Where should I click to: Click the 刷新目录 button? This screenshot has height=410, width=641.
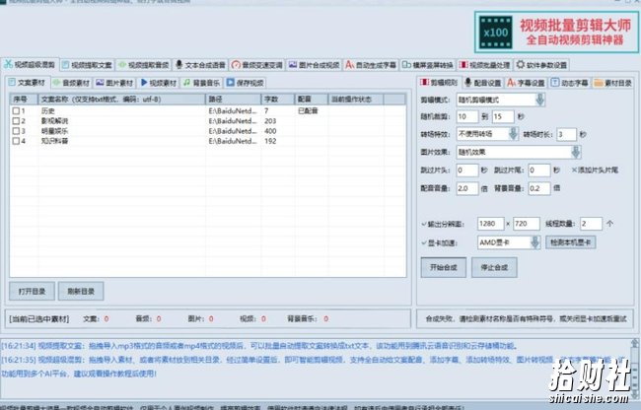pos(81,291)
